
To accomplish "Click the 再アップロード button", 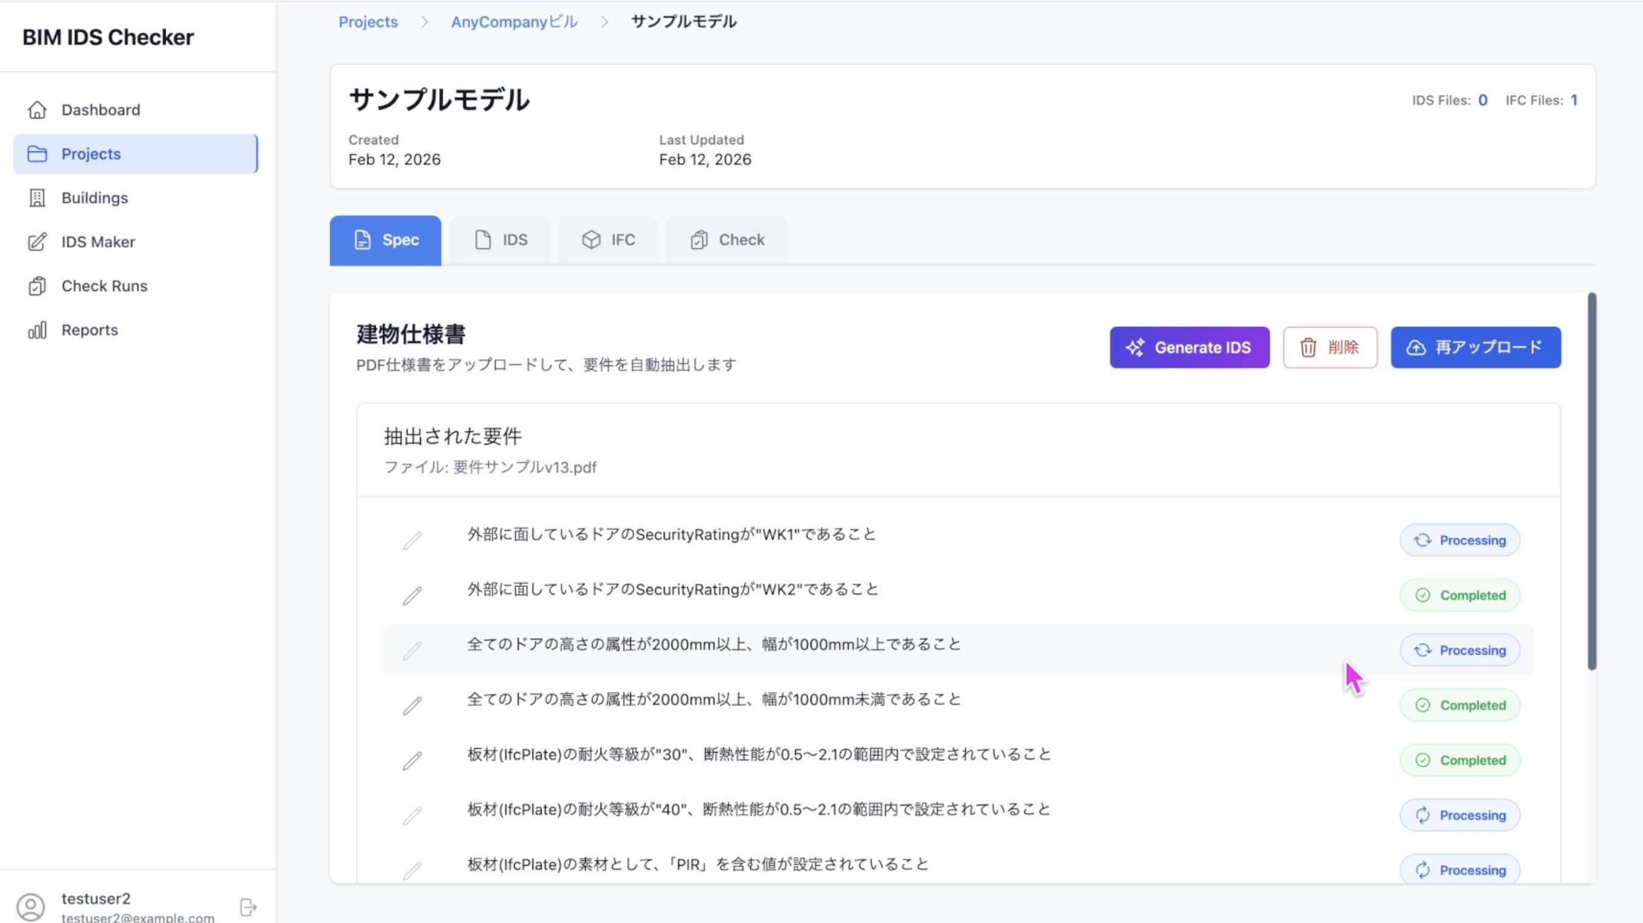I will pyautogui.click(x=1476, y=348).
